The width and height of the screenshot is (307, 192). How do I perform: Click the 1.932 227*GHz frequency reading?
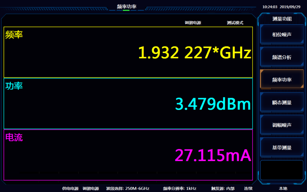(194, 53)
